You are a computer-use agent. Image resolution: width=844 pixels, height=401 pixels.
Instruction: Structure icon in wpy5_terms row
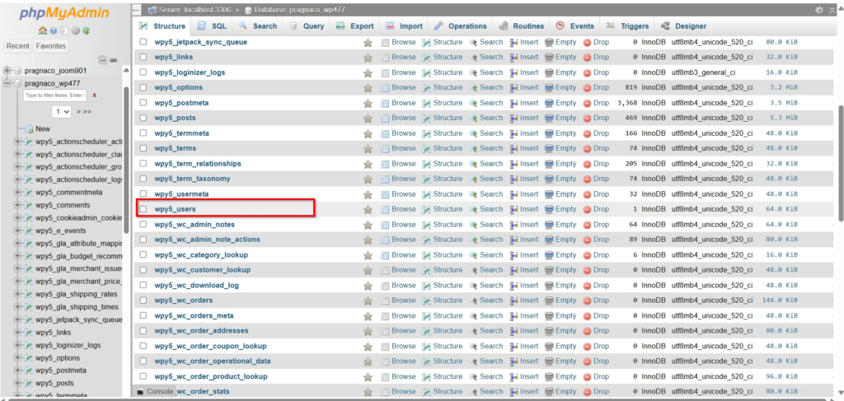click(x=426, y=148)
